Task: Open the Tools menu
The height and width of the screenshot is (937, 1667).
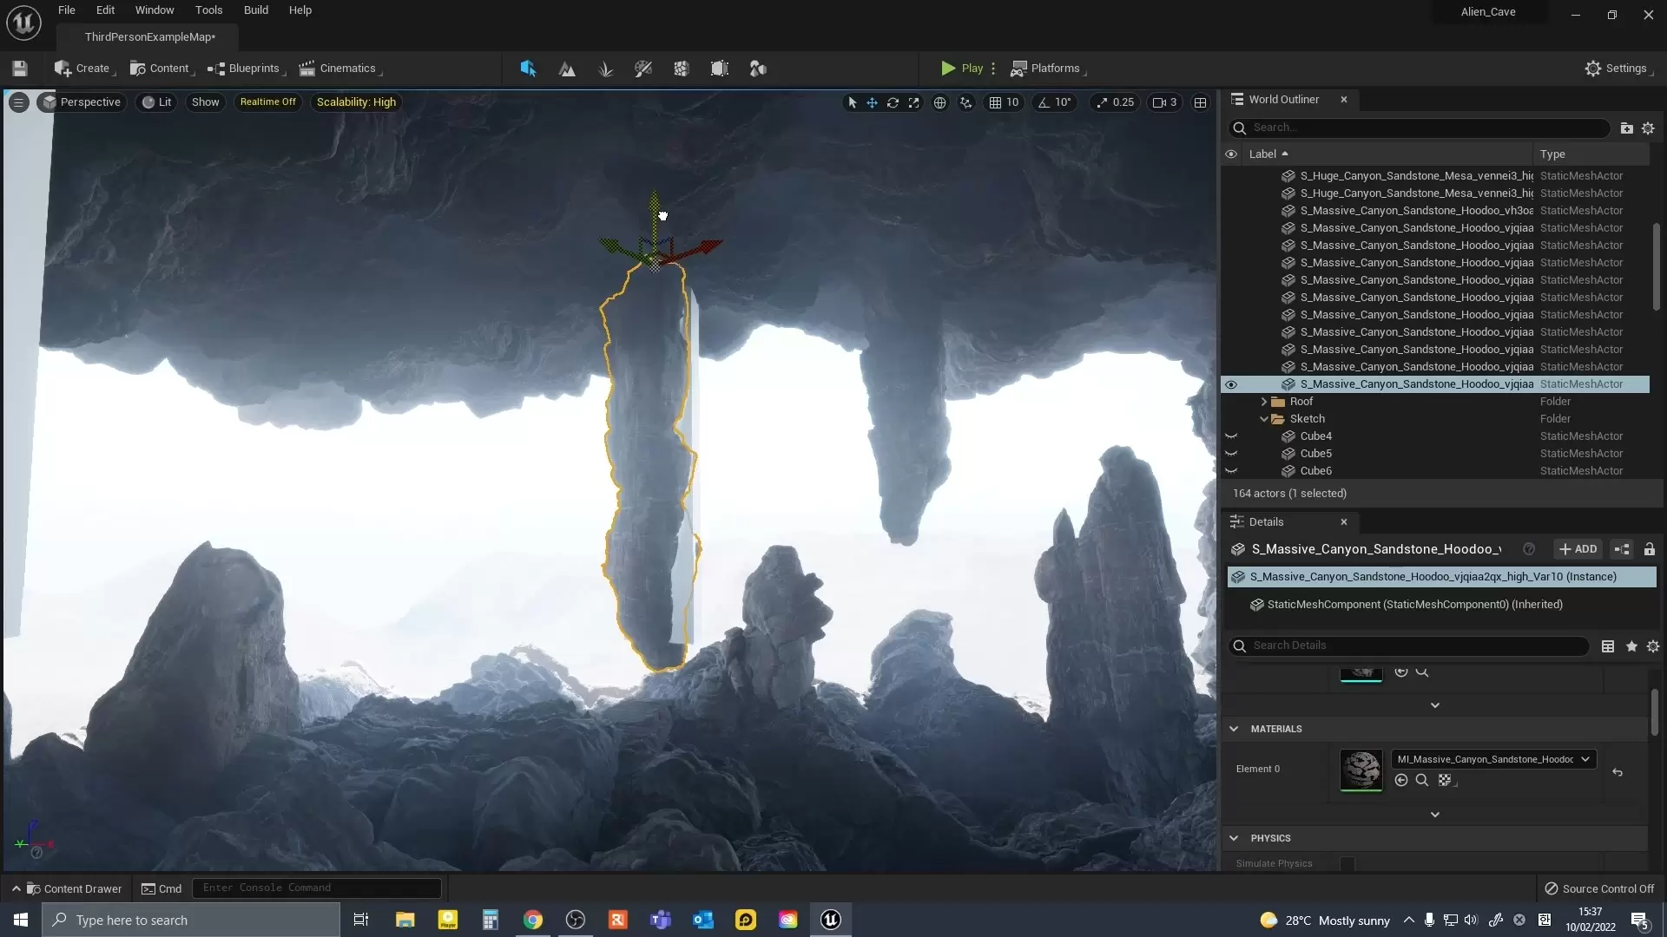Action: [208, 10]
